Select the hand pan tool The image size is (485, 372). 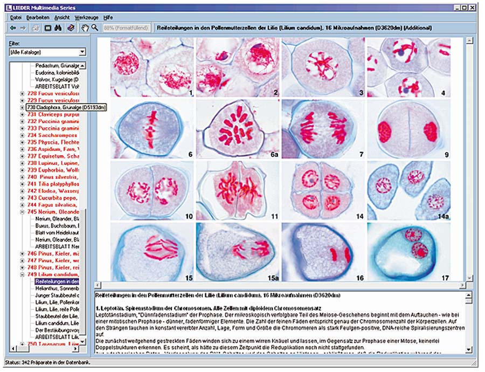85,27
